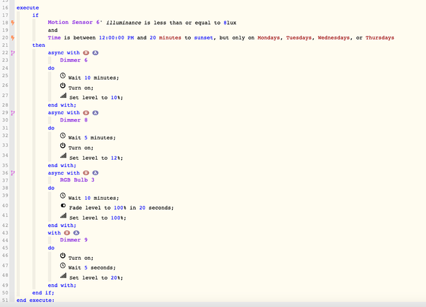Click 'Wait 10 minutes;' on line 25

(93, 78)
